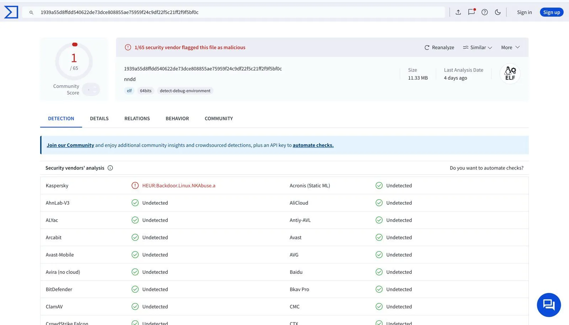569x325 pixels.
Task: Open the Join our Community link
Action: 70,145
